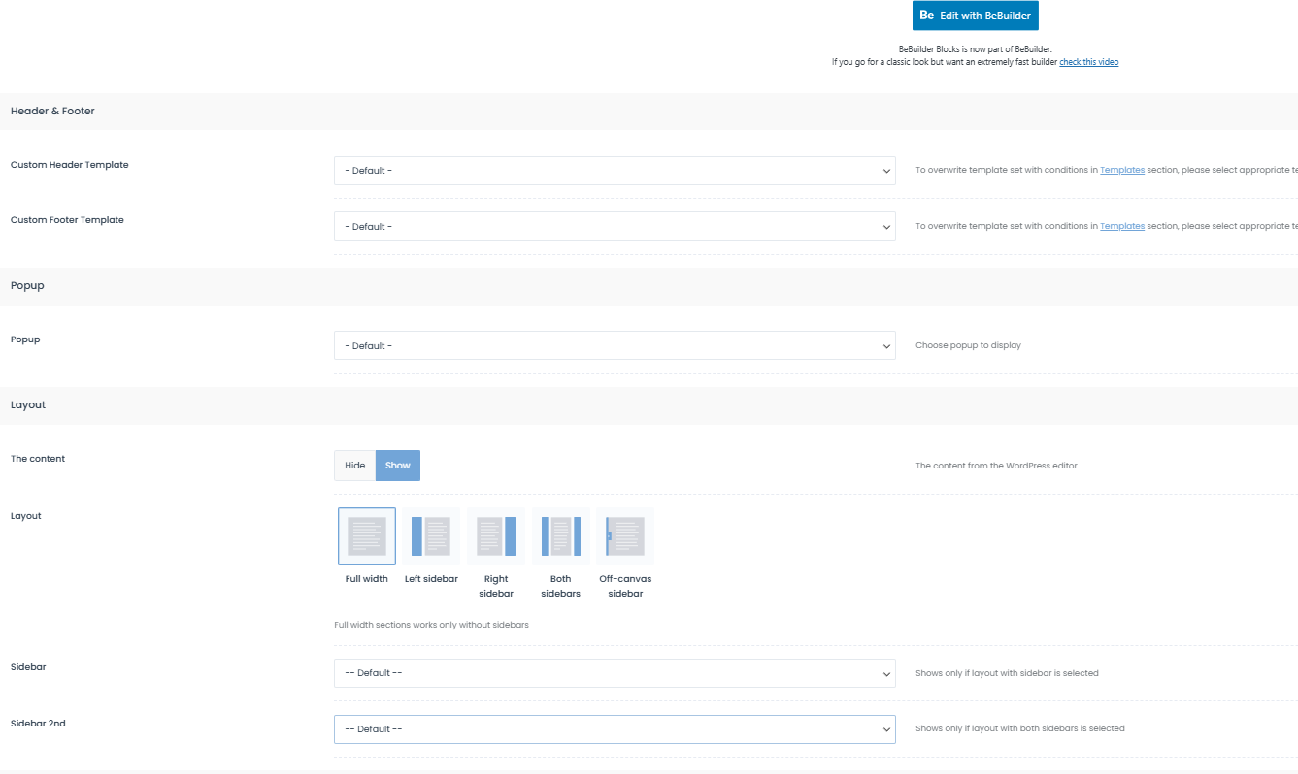
Task: Click 'BeBuilder Blocks is now part of BeBuilder' text
Action: pos(976,48)
